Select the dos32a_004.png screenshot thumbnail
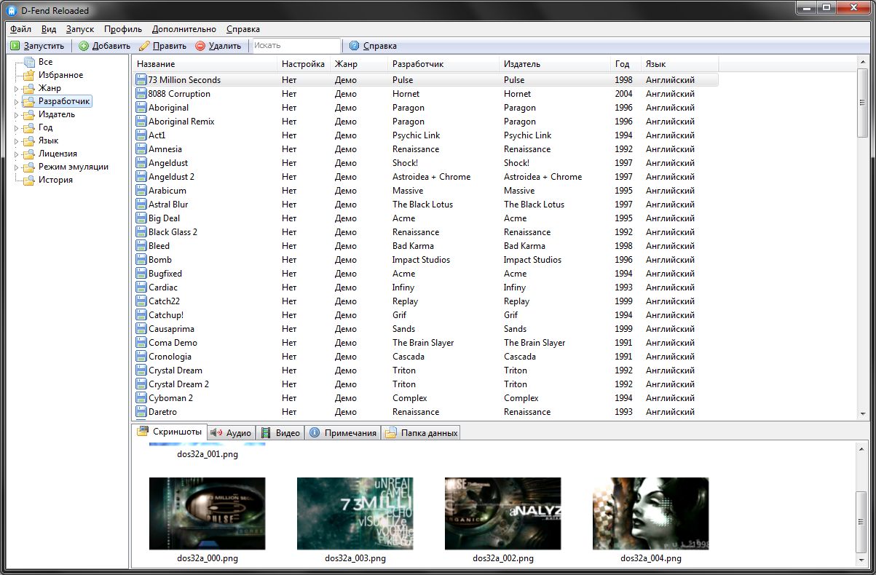Image resolution: width=876 pixels, height=575 pixels. 650,513
